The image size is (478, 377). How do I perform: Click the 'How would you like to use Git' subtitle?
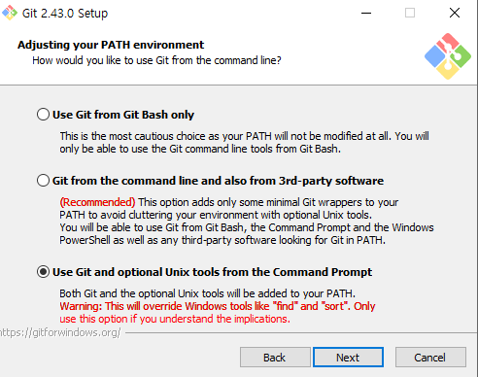click(x=156, y=60)
